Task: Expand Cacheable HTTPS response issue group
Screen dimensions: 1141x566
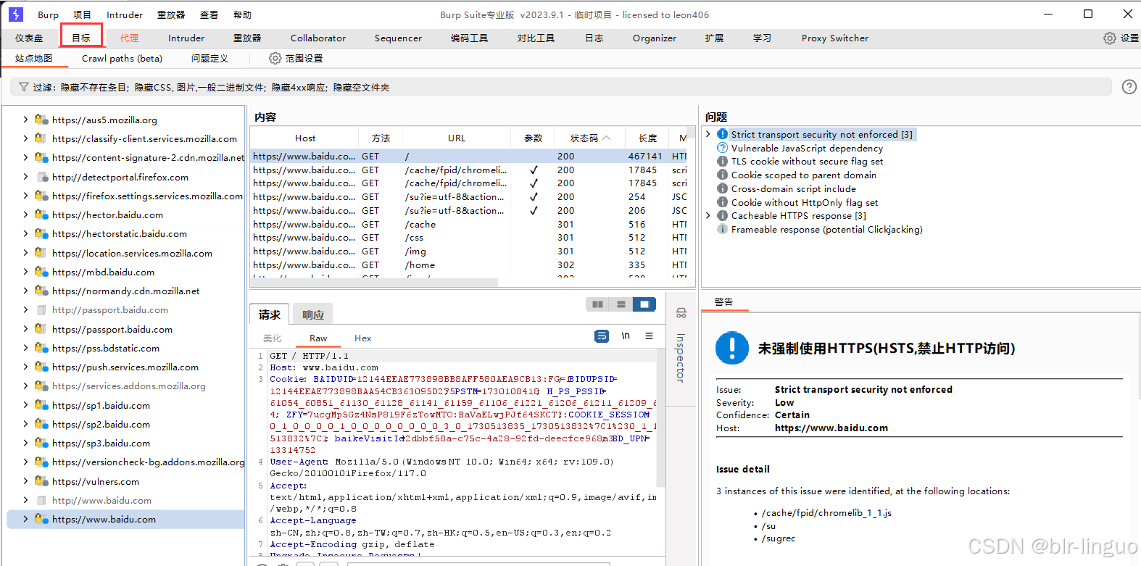Action: pos(708,216)
